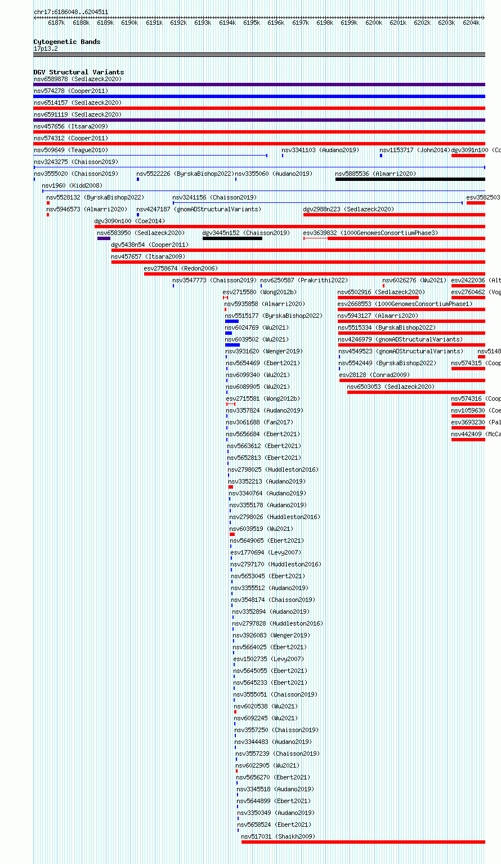
Task: Select nsv3061688 (Fan2017) label
Action: (260, 423)
